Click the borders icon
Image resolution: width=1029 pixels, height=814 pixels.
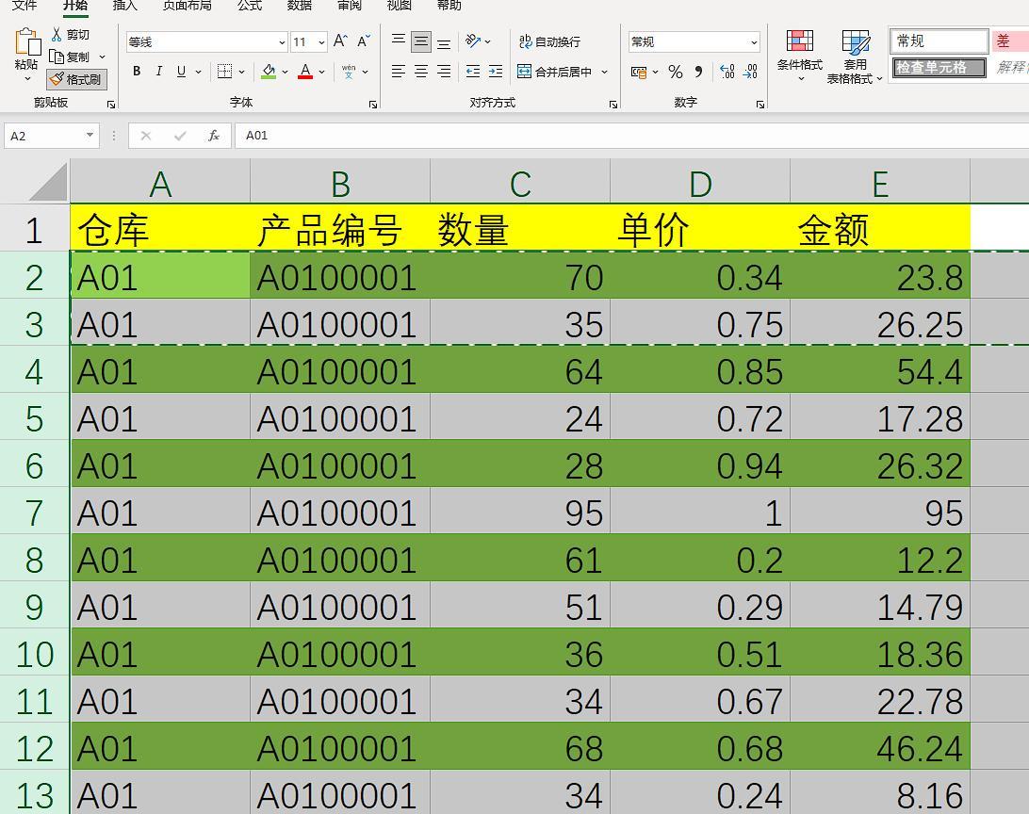point(224,72)
